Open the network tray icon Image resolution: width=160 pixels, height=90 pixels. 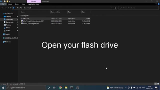137,88
